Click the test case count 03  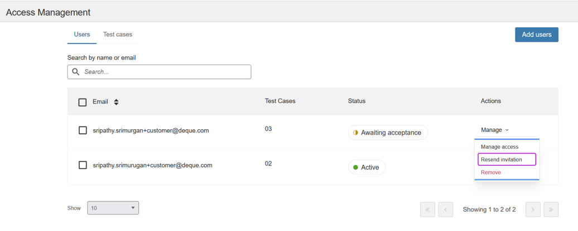(268, 129)
